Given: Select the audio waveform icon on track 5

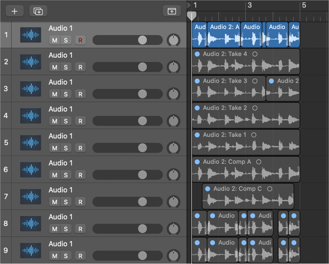Looking at the screenshot, I should [x=31, y=143].
